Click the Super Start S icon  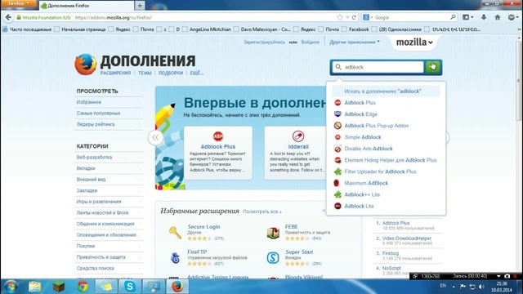(273, 258)
